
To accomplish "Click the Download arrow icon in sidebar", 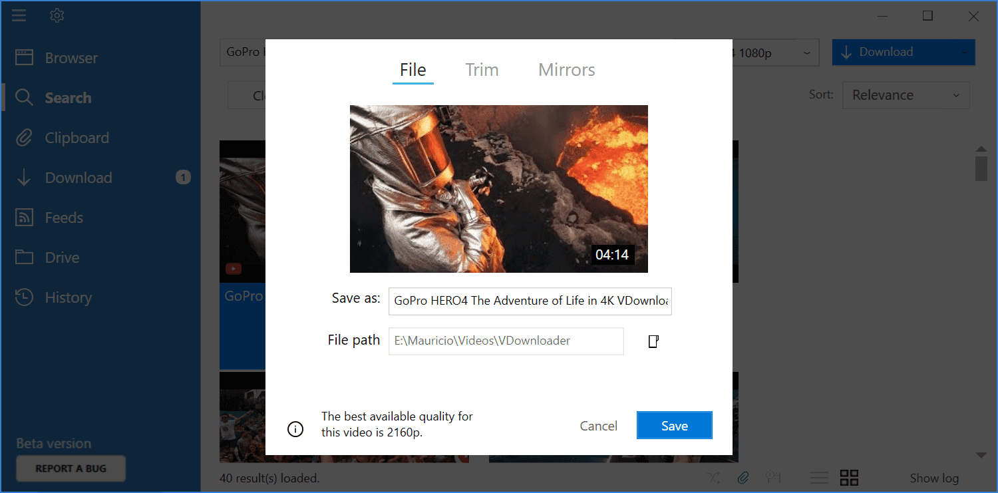I will click(x=24, y=178).
